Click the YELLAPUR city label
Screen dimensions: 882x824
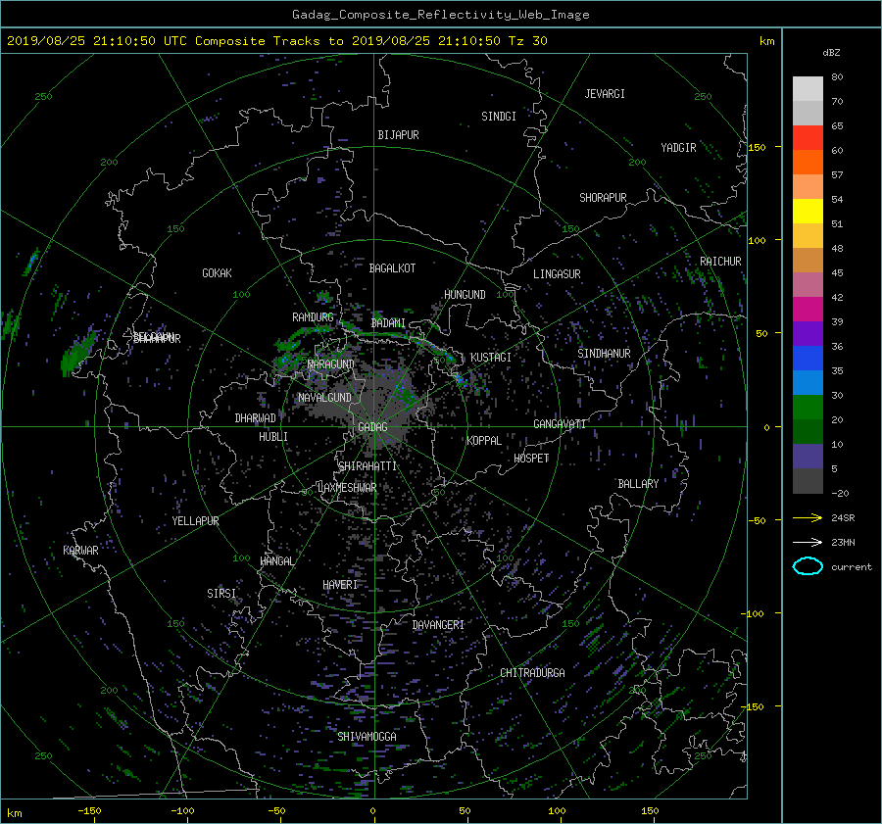[195, 521]
